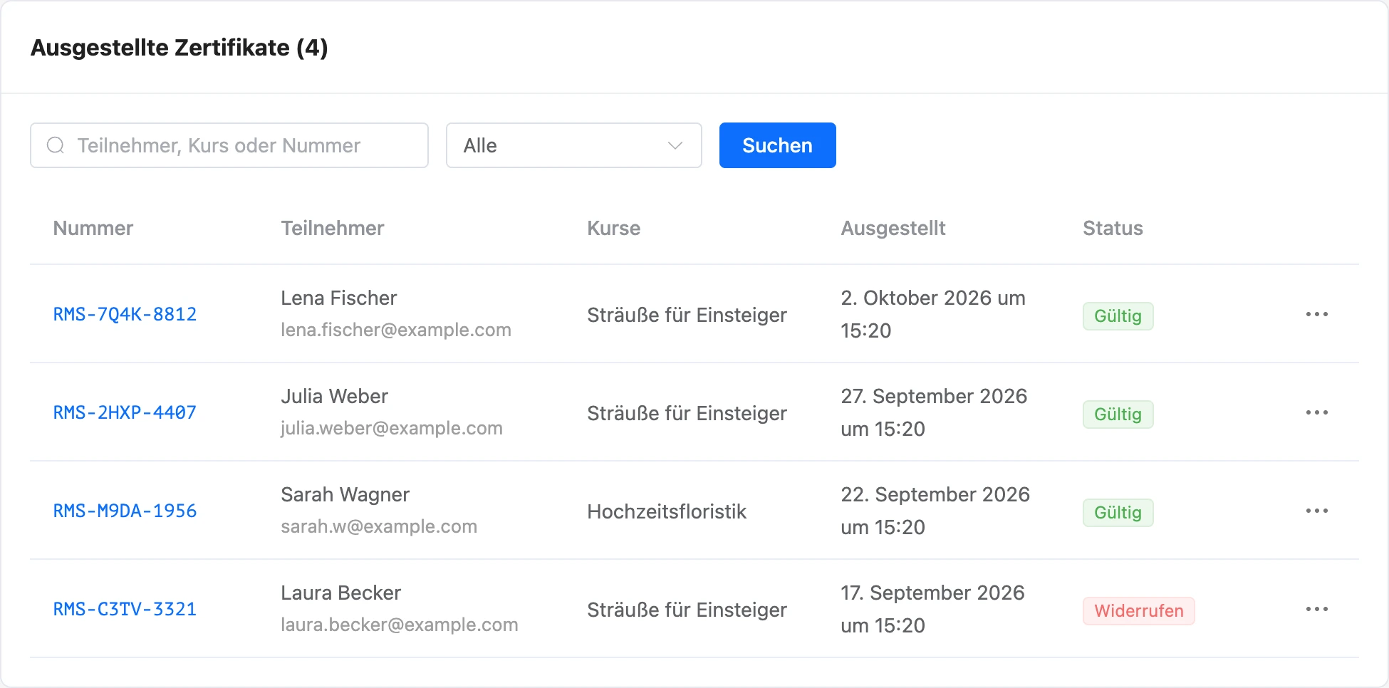Select the name Julia Weber

335,396
